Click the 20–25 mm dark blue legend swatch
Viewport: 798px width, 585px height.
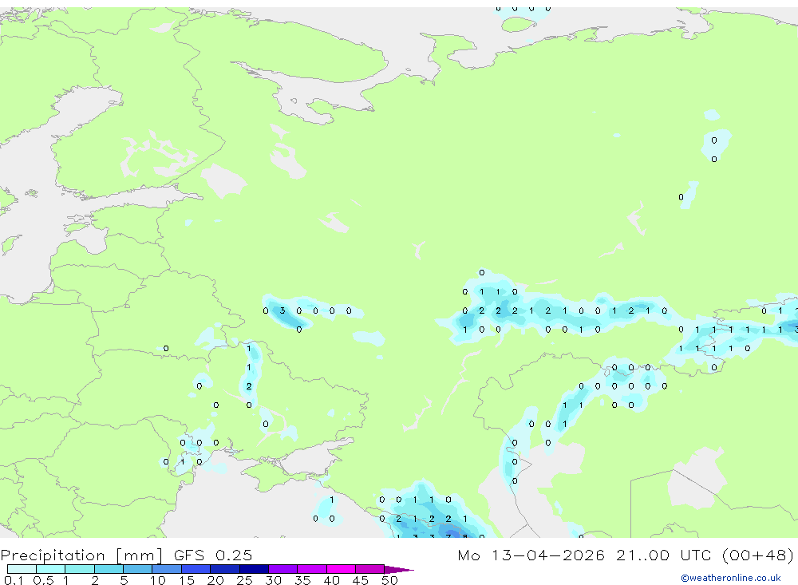(x=225, y=569)
